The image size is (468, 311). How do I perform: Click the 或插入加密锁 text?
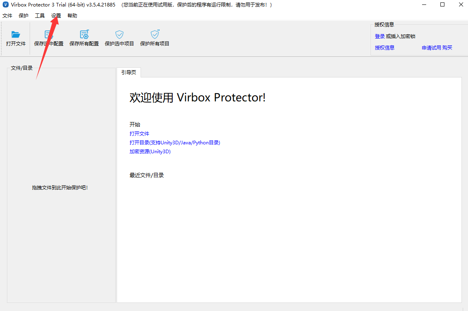pyautogui.click(x=401, y=36)
